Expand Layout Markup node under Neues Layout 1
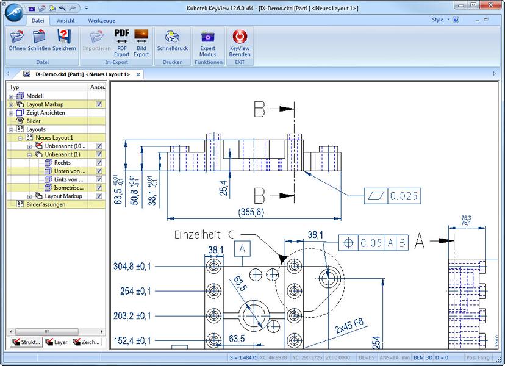The image size is (505, 366). tap(29, 196)
